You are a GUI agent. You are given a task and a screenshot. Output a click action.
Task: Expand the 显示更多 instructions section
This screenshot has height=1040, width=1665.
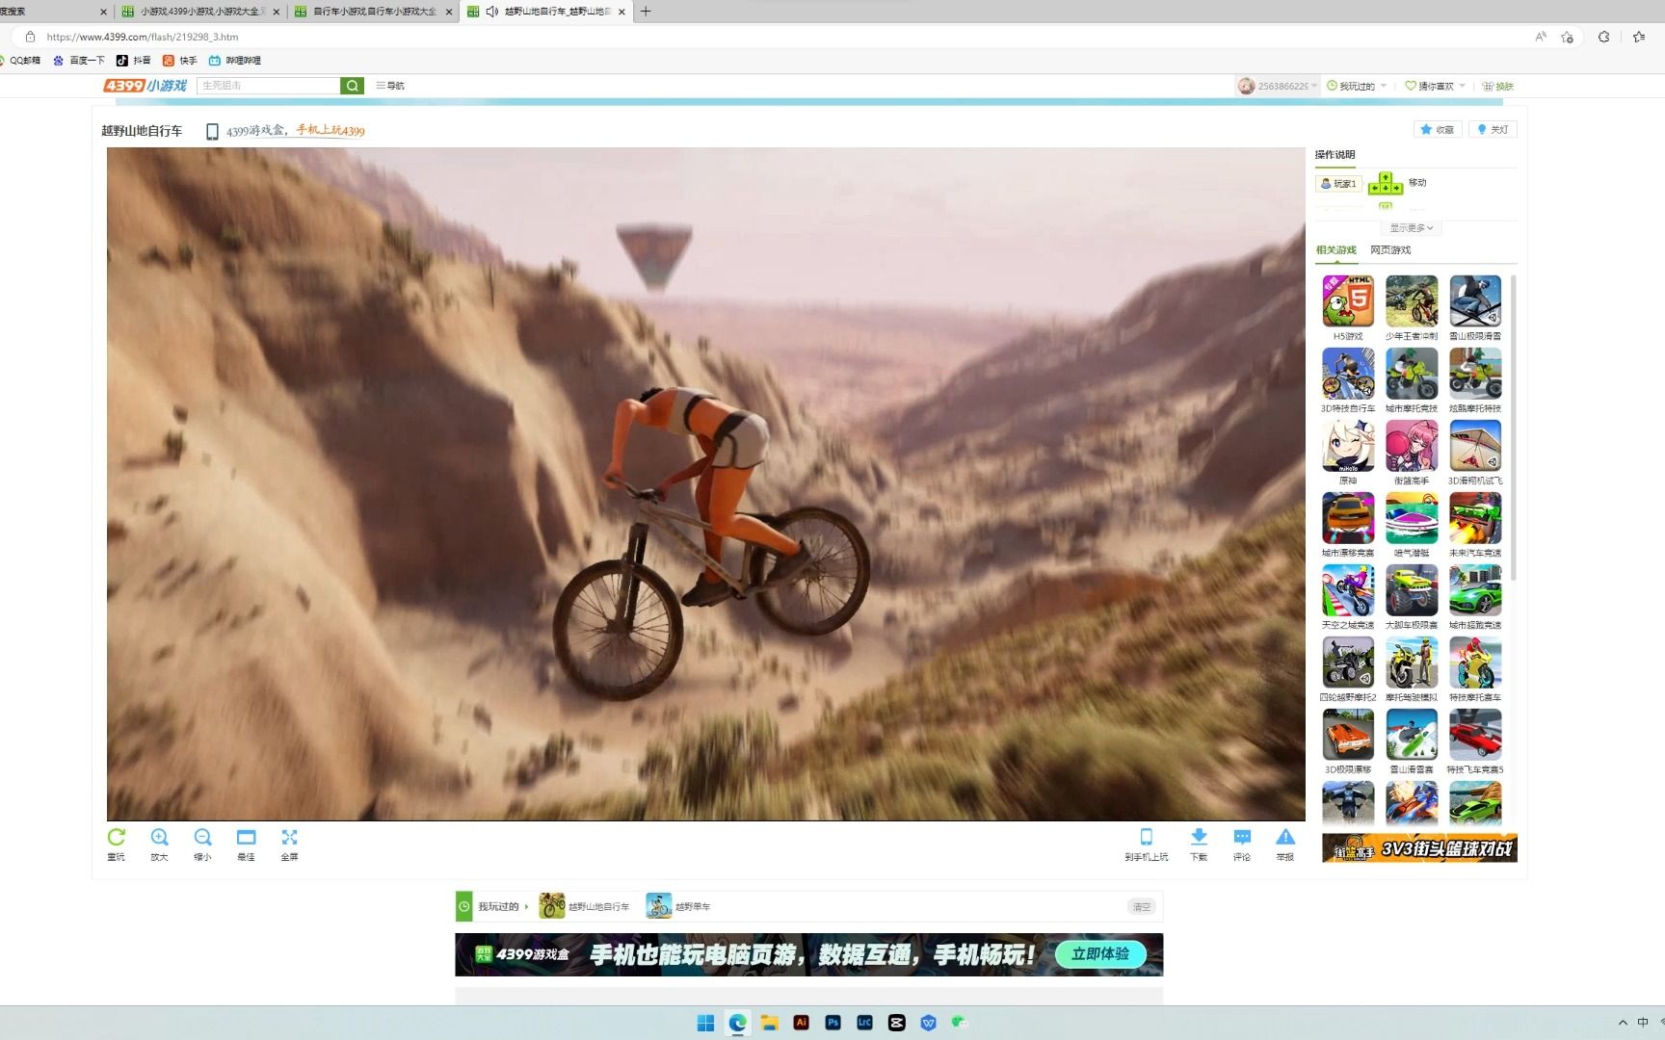pos(1412,228)
